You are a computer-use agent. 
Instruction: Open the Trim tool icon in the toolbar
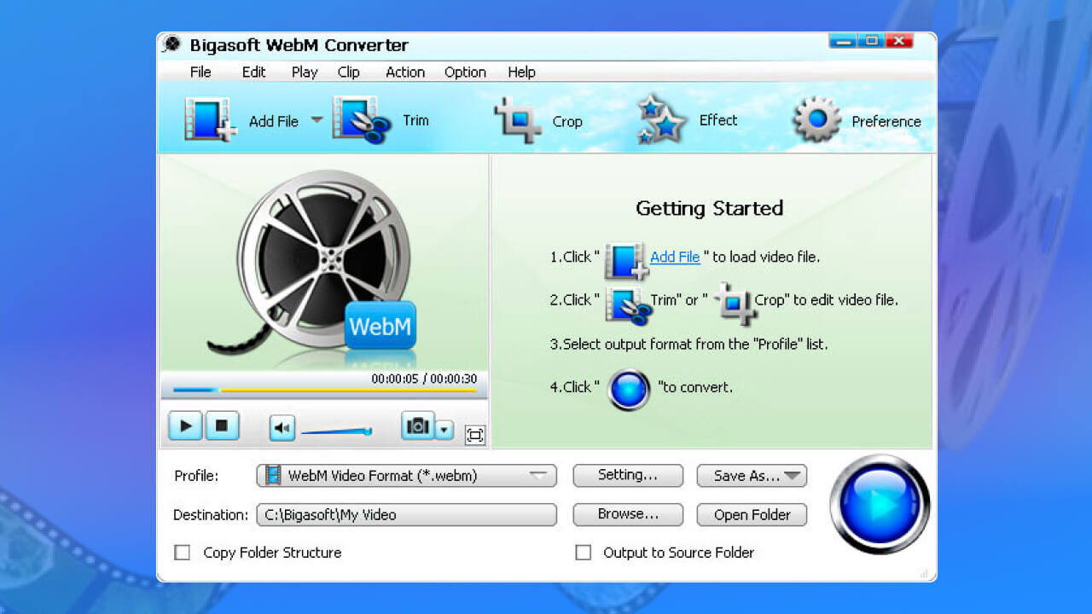tap(362, 120)
